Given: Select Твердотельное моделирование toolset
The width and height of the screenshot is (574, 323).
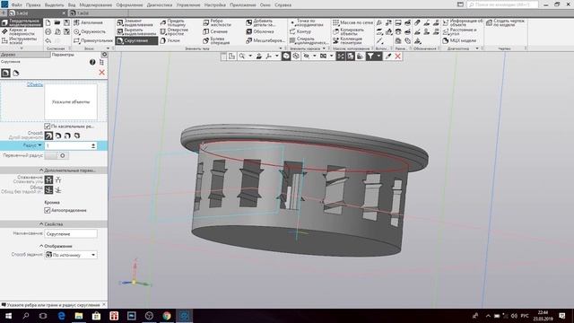Looking at the screenshot, I should 22,22.
